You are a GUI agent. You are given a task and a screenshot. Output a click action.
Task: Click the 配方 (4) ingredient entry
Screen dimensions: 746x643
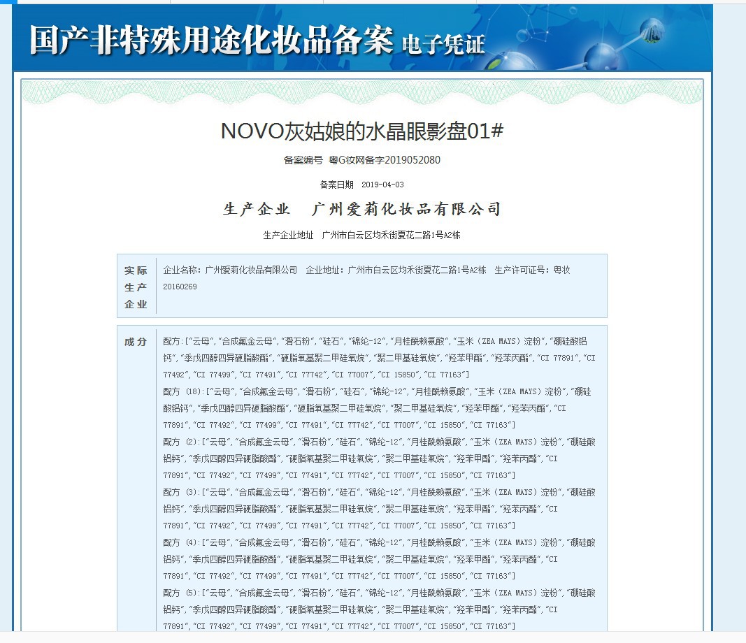click(379, 559)
